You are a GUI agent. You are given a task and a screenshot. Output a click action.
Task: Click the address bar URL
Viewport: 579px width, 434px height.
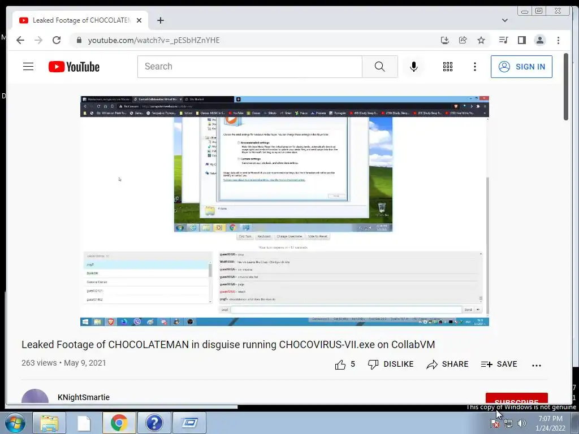coord(154,40)
